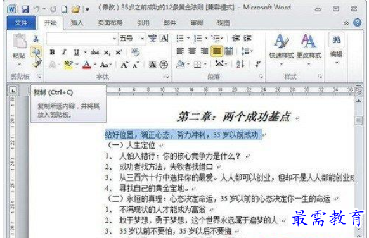369x238 pixels.
Task: Apply the yellow text highlight color
Action: pyautogui.click(x=68, y=65)
